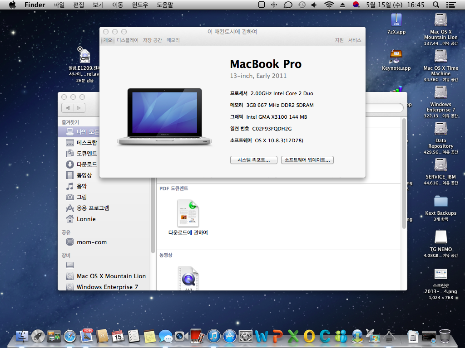Open the App Store Dock icon
465x348 pixels.
[x=229, y=336]
